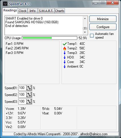Click the flame icon beside Temp2
The width and height of the screenshot is (121, 138).
coord(65,48)
